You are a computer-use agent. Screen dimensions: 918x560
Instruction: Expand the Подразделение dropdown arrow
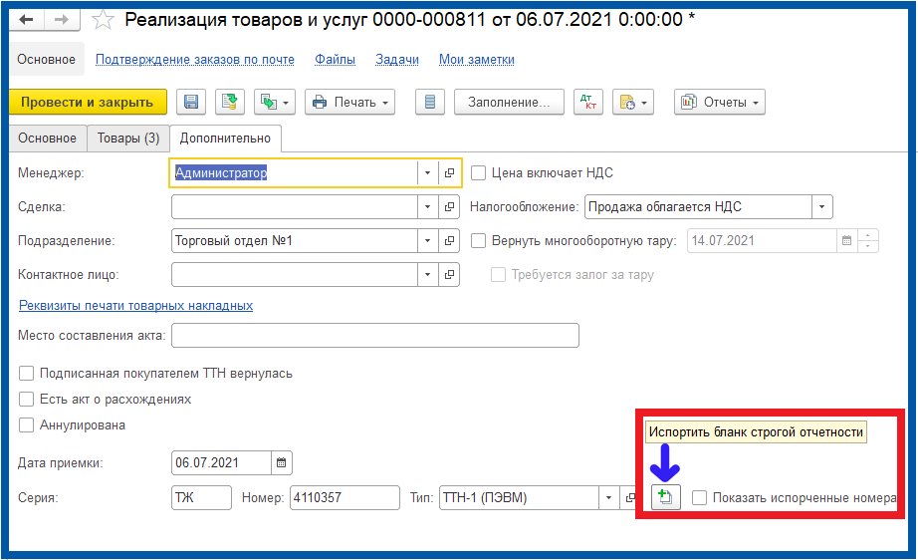[x=427, y=241]
